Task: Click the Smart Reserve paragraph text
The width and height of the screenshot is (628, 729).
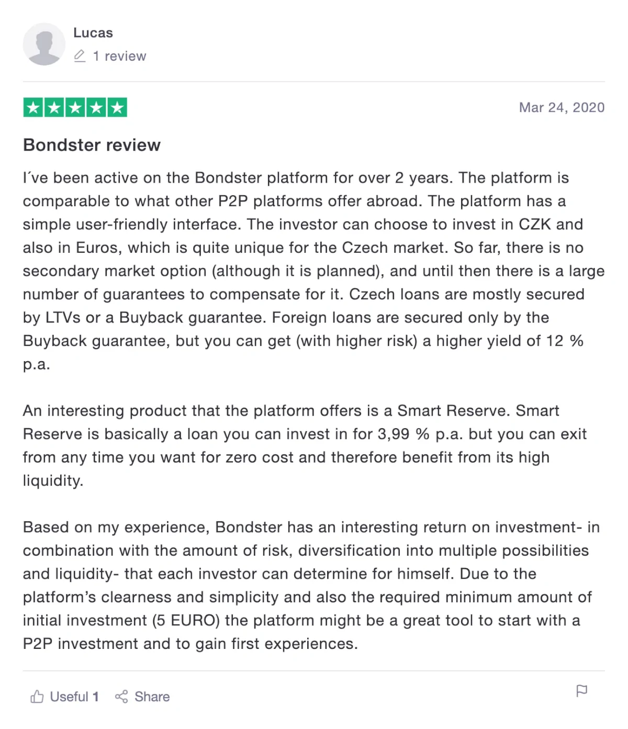Action: [x=305, y=445]
